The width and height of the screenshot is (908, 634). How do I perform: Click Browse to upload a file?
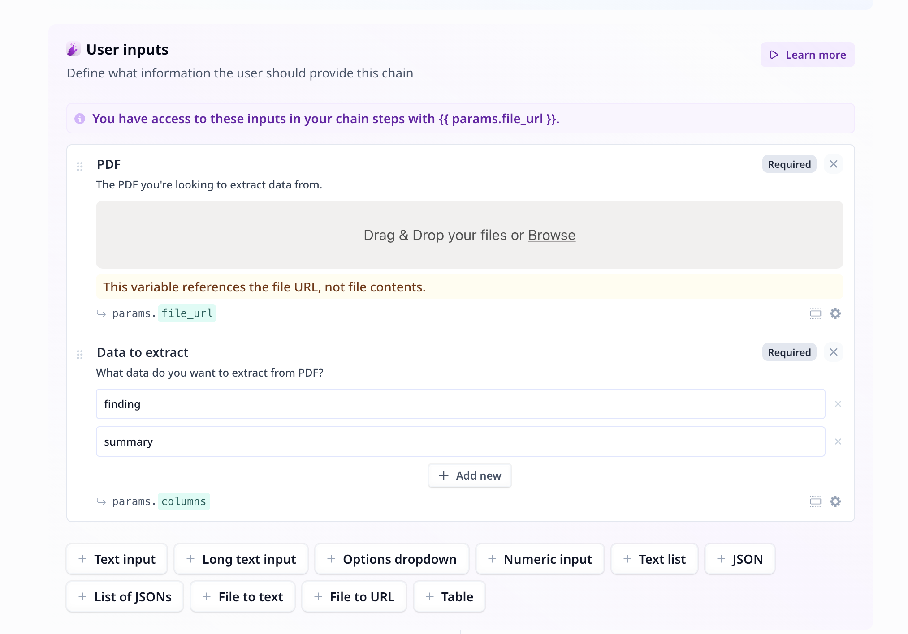(x=552, y=235)
